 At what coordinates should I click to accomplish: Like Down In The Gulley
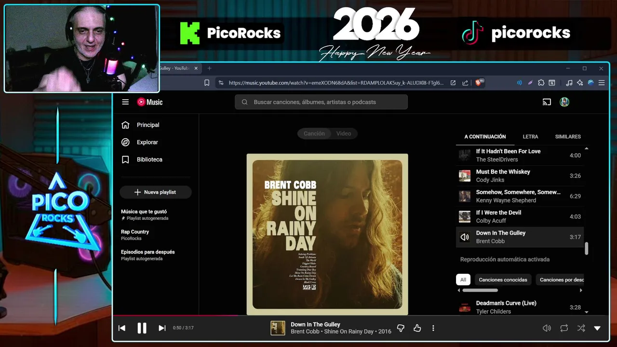point(417,328)
